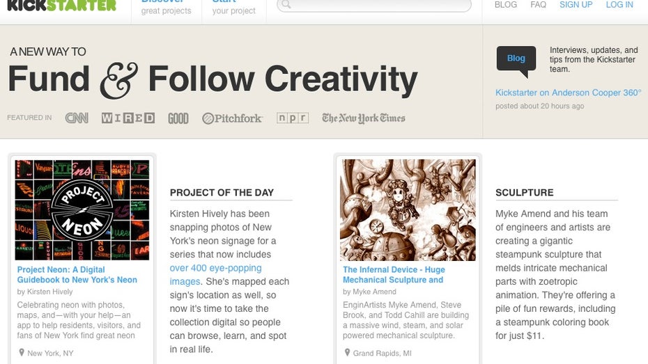Click the Kickstarter logo
The width and height of the screenshot is (648, 364).
point(61,5)
